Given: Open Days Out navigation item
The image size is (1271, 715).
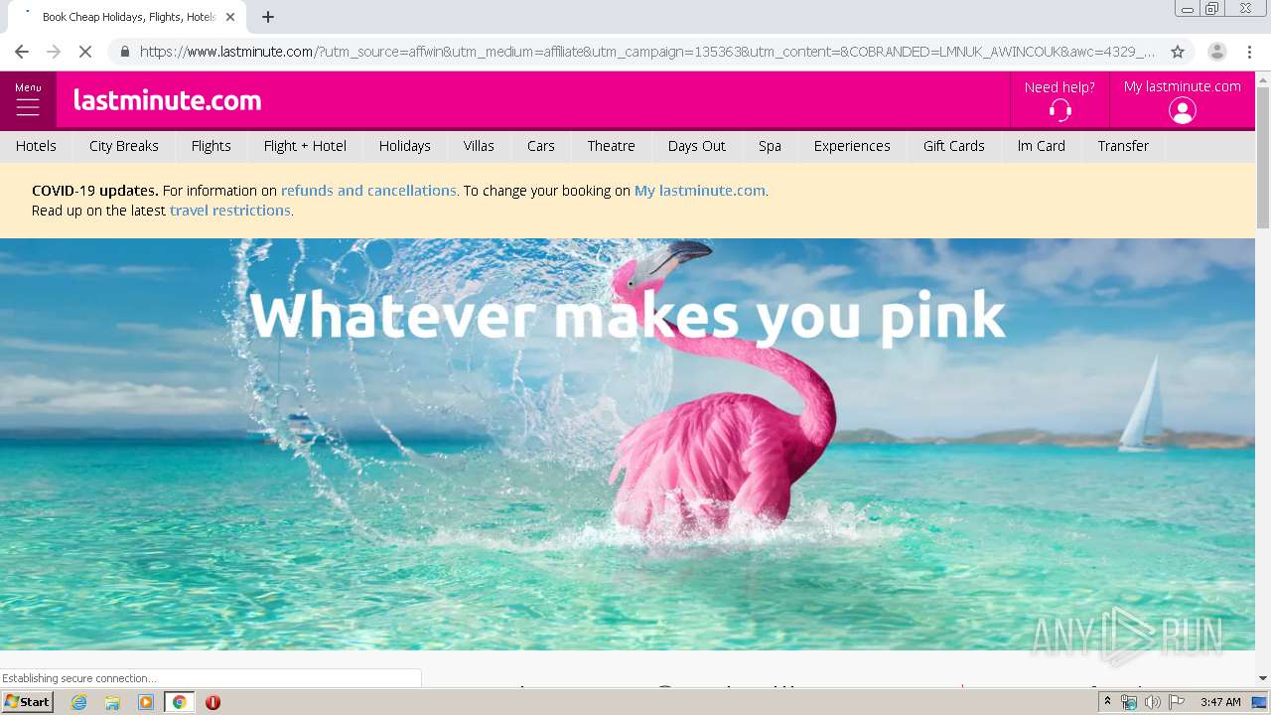Looking at the screenshot, I should [x=697, y=146].
